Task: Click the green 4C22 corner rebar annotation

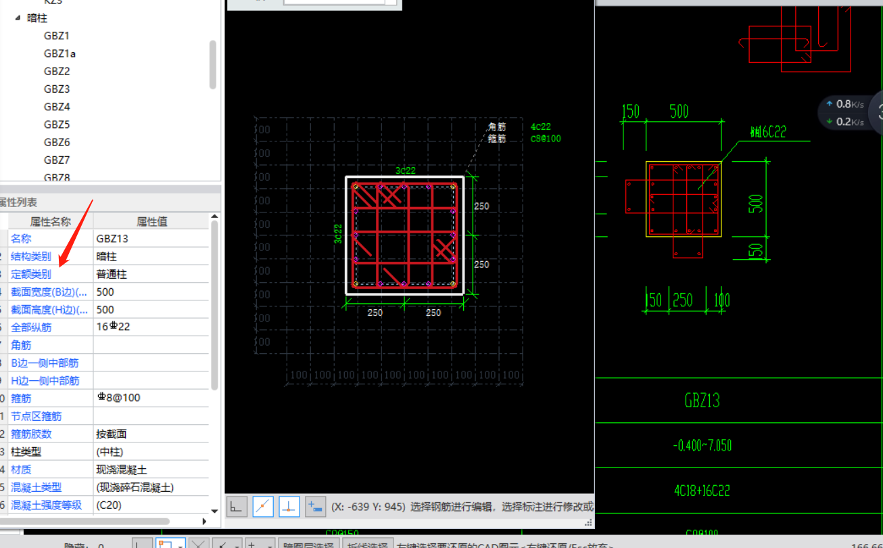Action: point(541,127)
